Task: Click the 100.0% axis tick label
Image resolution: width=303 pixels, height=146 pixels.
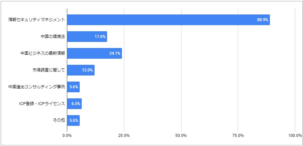Action: coord(295,136)
